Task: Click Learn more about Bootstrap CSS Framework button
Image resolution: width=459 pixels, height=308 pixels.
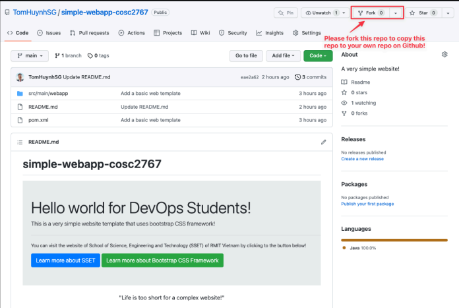Action: 162,261
